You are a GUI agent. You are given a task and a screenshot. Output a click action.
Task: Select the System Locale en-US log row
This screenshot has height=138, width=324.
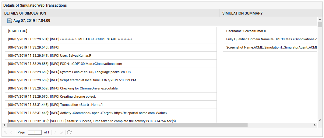[x=111, y=72]
